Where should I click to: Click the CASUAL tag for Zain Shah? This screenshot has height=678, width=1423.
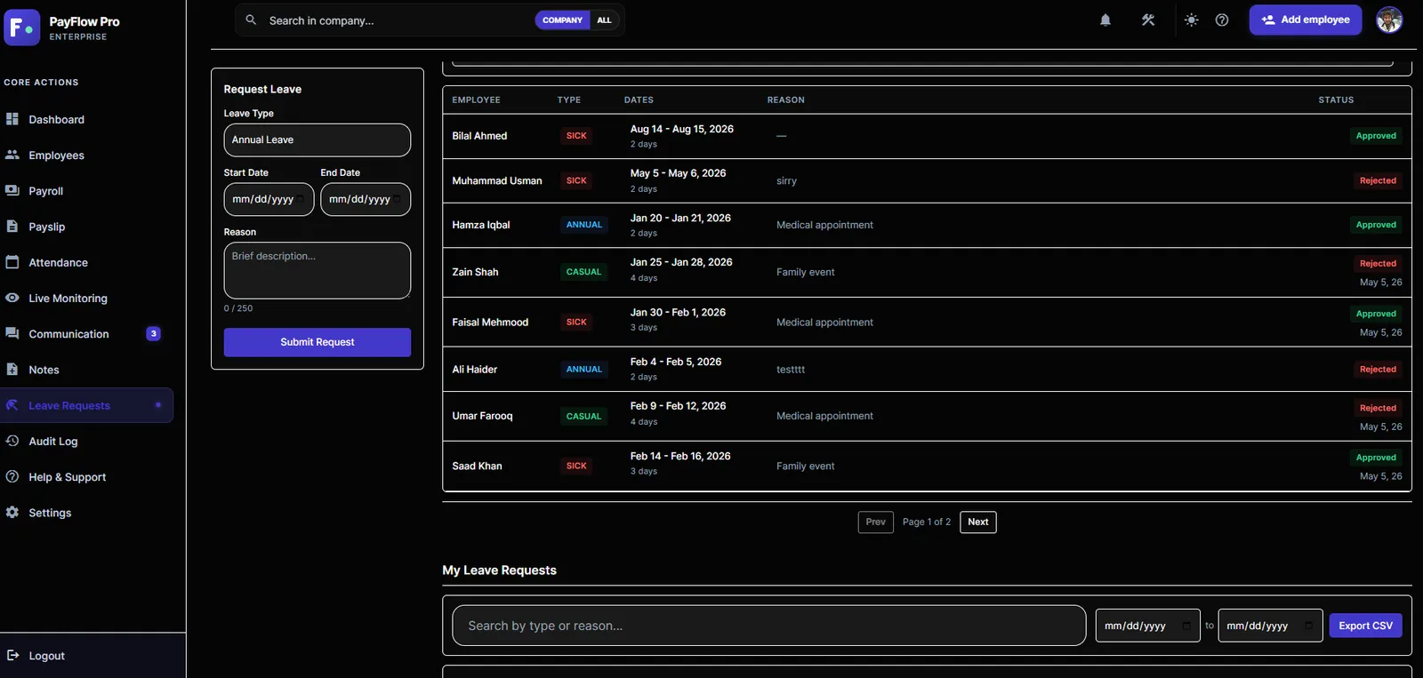pos(583,272)
